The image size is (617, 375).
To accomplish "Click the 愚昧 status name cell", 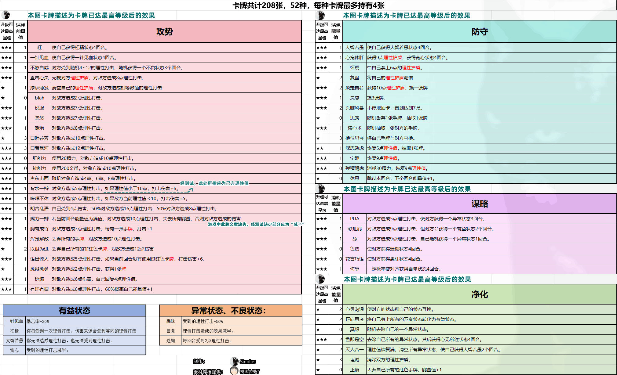I will pyautogui.click(x=171, y=321).
